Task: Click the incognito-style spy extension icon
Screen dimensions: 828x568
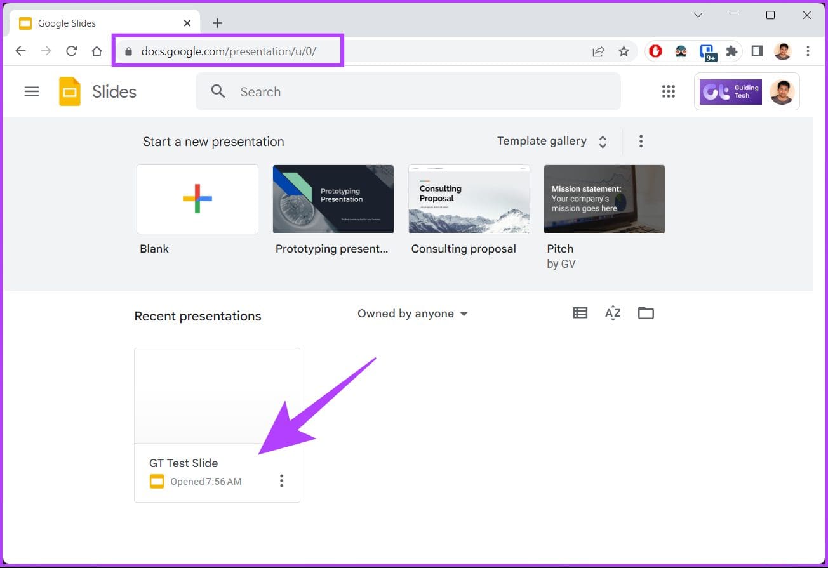Action: [x=681, y=51]
